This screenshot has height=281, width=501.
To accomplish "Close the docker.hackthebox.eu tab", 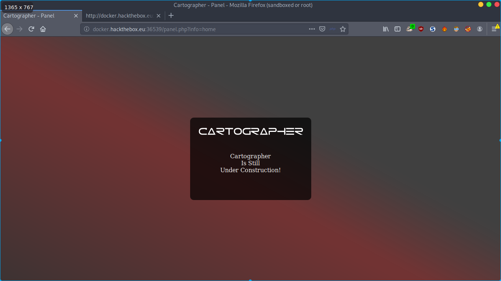I will (x=159, y=16).
